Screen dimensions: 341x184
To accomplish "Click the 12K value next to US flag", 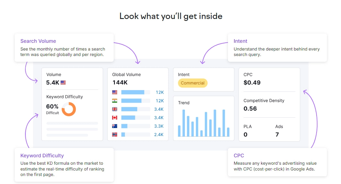I will click(x=160, y=92).
